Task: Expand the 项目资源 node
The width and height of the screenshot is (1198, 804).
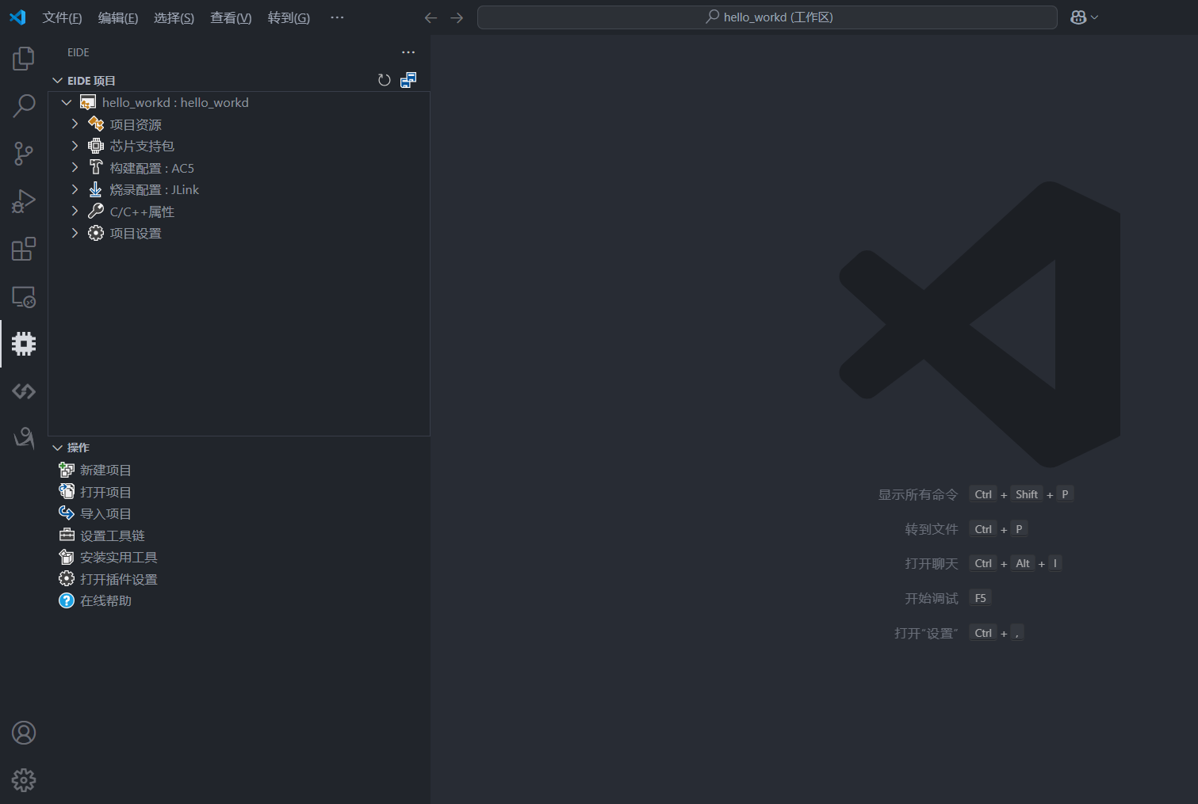Action: 75,124
